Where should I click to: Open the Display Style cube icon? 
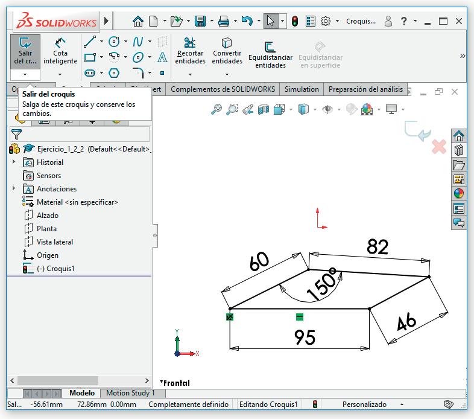pos(303,109)
